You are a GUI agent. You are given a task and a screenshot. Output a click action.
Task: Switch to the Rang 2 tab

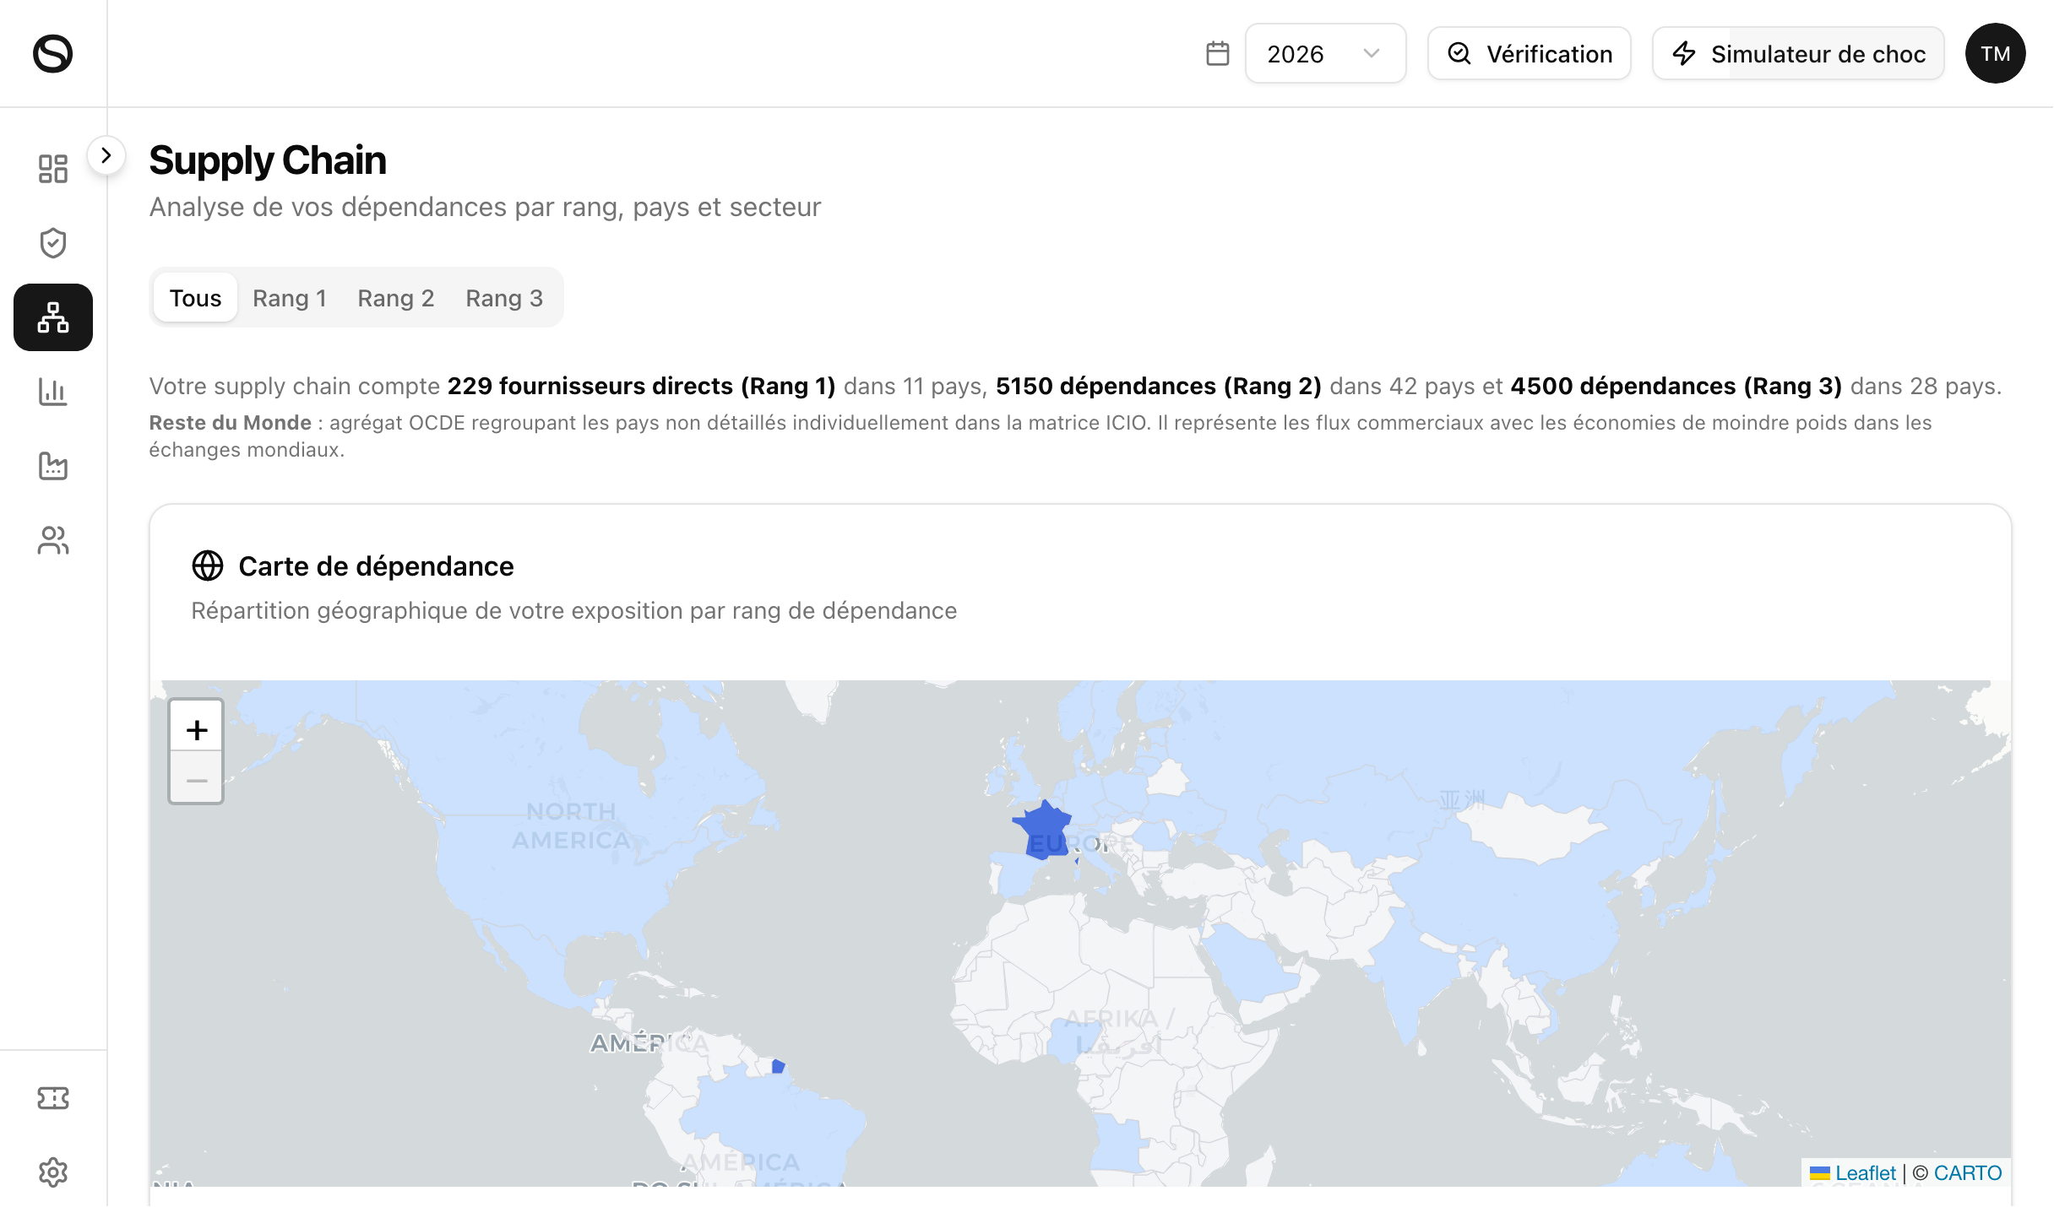395,298
